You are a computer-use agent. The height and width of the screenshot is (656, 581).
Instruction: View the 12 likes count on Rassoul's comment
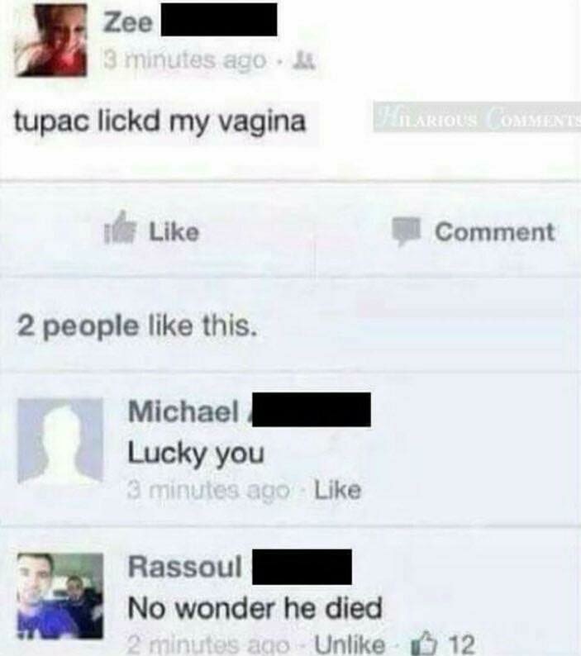(463, 644)
